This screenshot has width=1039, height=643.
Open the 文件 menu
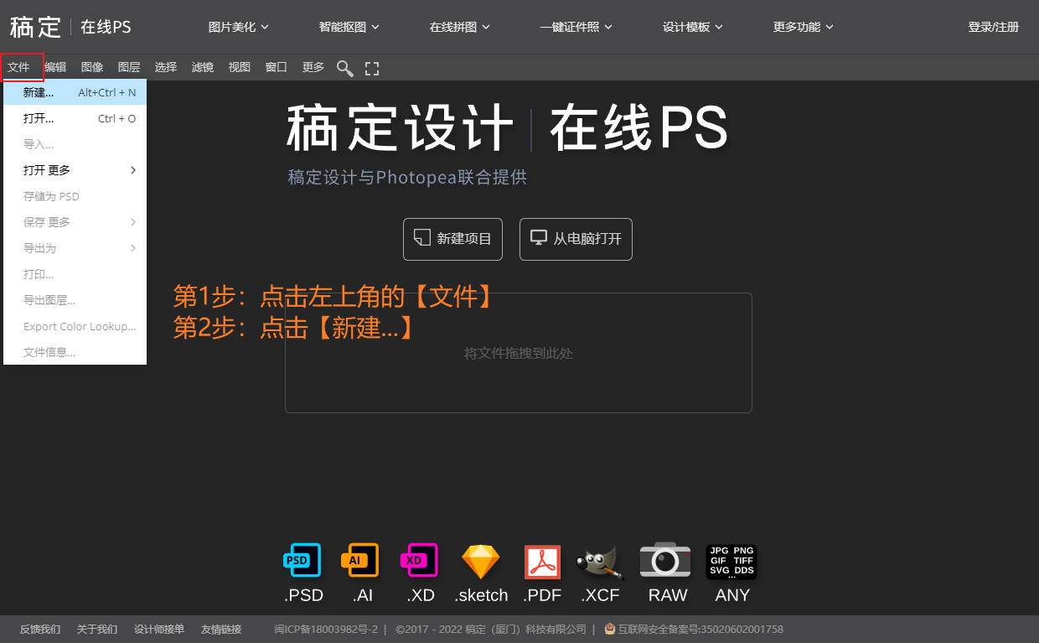point(18,67)
